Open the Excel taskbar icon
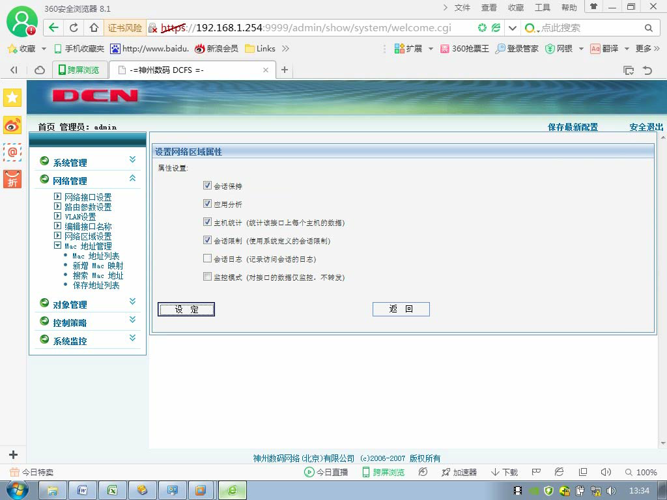 [x=112, y=491]
